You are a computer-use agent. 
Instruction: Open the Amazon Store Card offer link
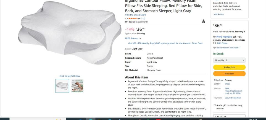[165, 43]
